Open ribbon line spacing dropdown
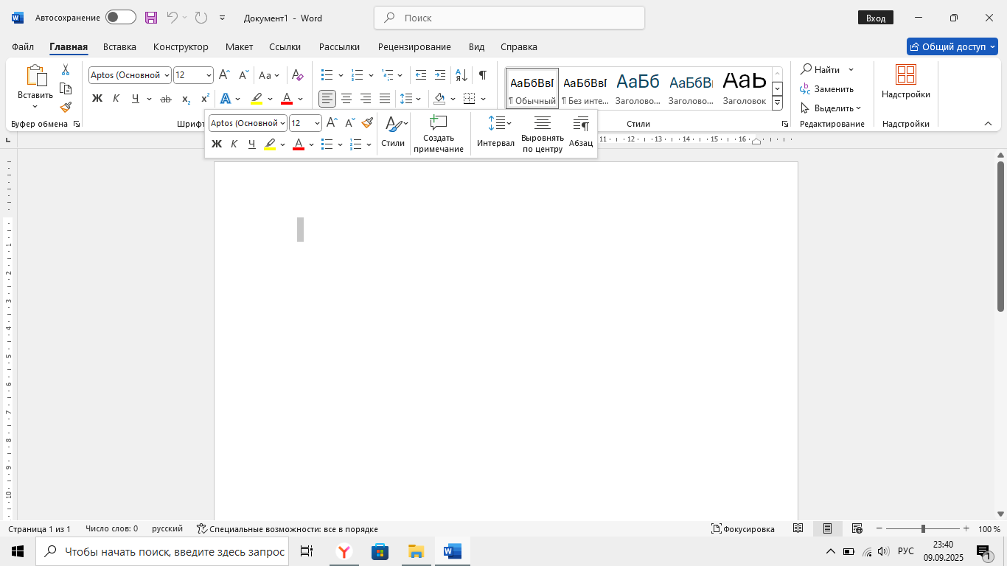The width and height of the screenshot is (1007, 566). 410,99
